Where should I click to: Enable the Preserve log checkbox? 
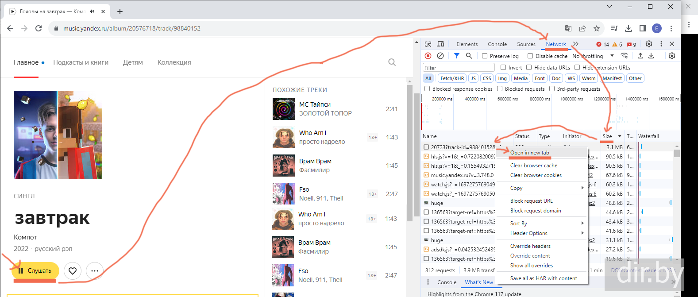click(485, 56)
